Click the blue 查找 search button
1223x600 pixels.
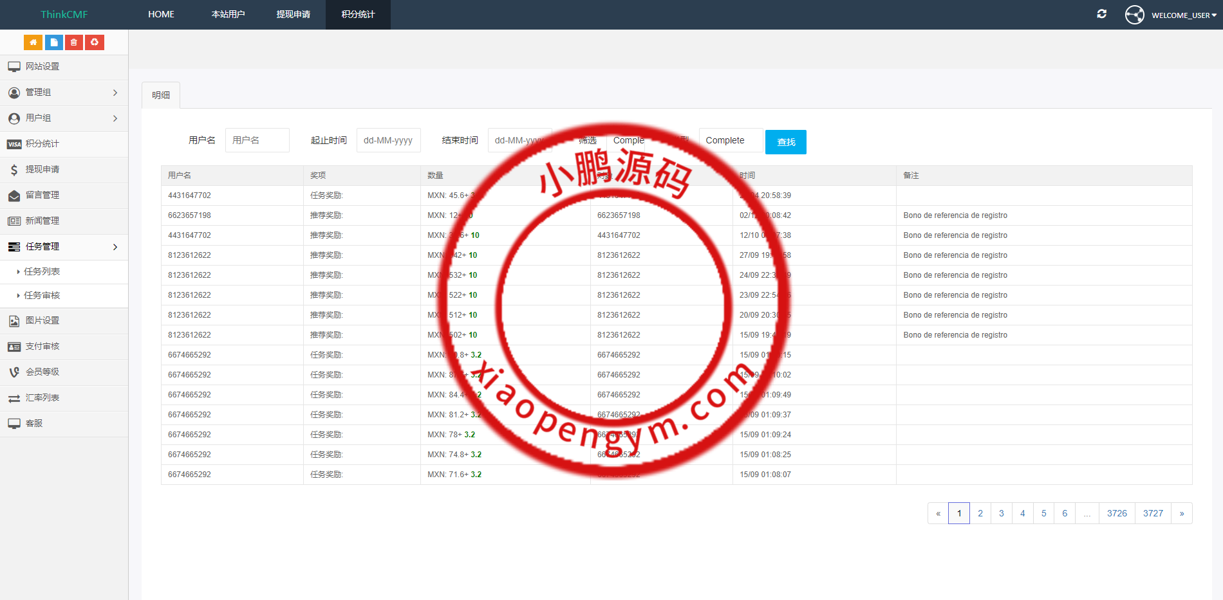(785, 142)
